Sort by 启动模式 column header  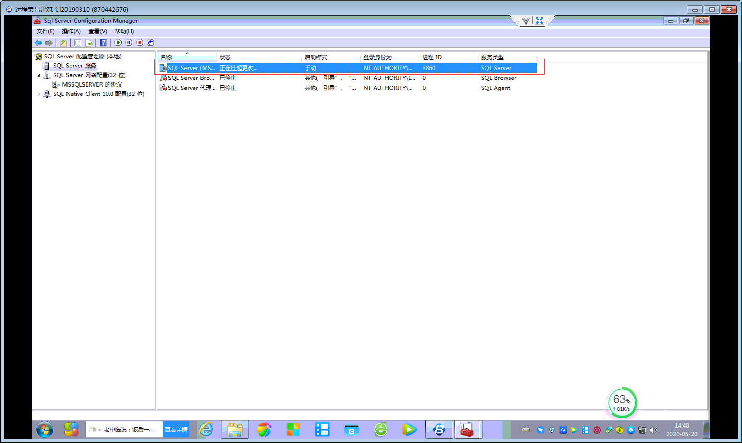click(331, 57)
